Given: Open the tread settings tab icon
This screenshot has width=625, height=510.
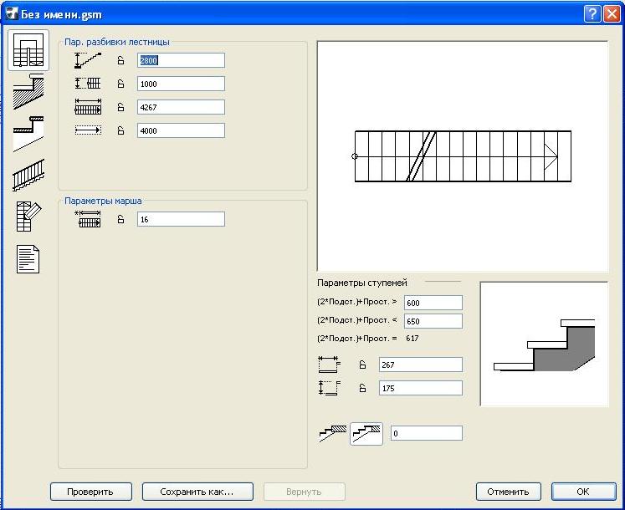Looking at the screenshot, I should 28,134.
